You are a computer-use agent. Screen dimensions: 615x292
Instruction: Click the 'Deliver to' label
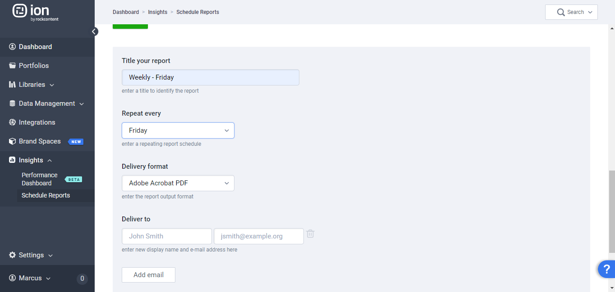tap(136, 219)
